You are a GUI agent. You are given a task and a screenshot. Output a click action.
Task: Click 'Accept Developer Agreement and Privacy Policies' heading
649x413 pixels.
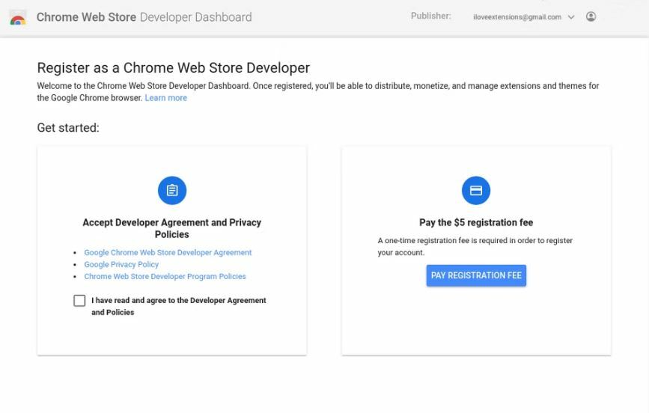(x=171, y=228)
